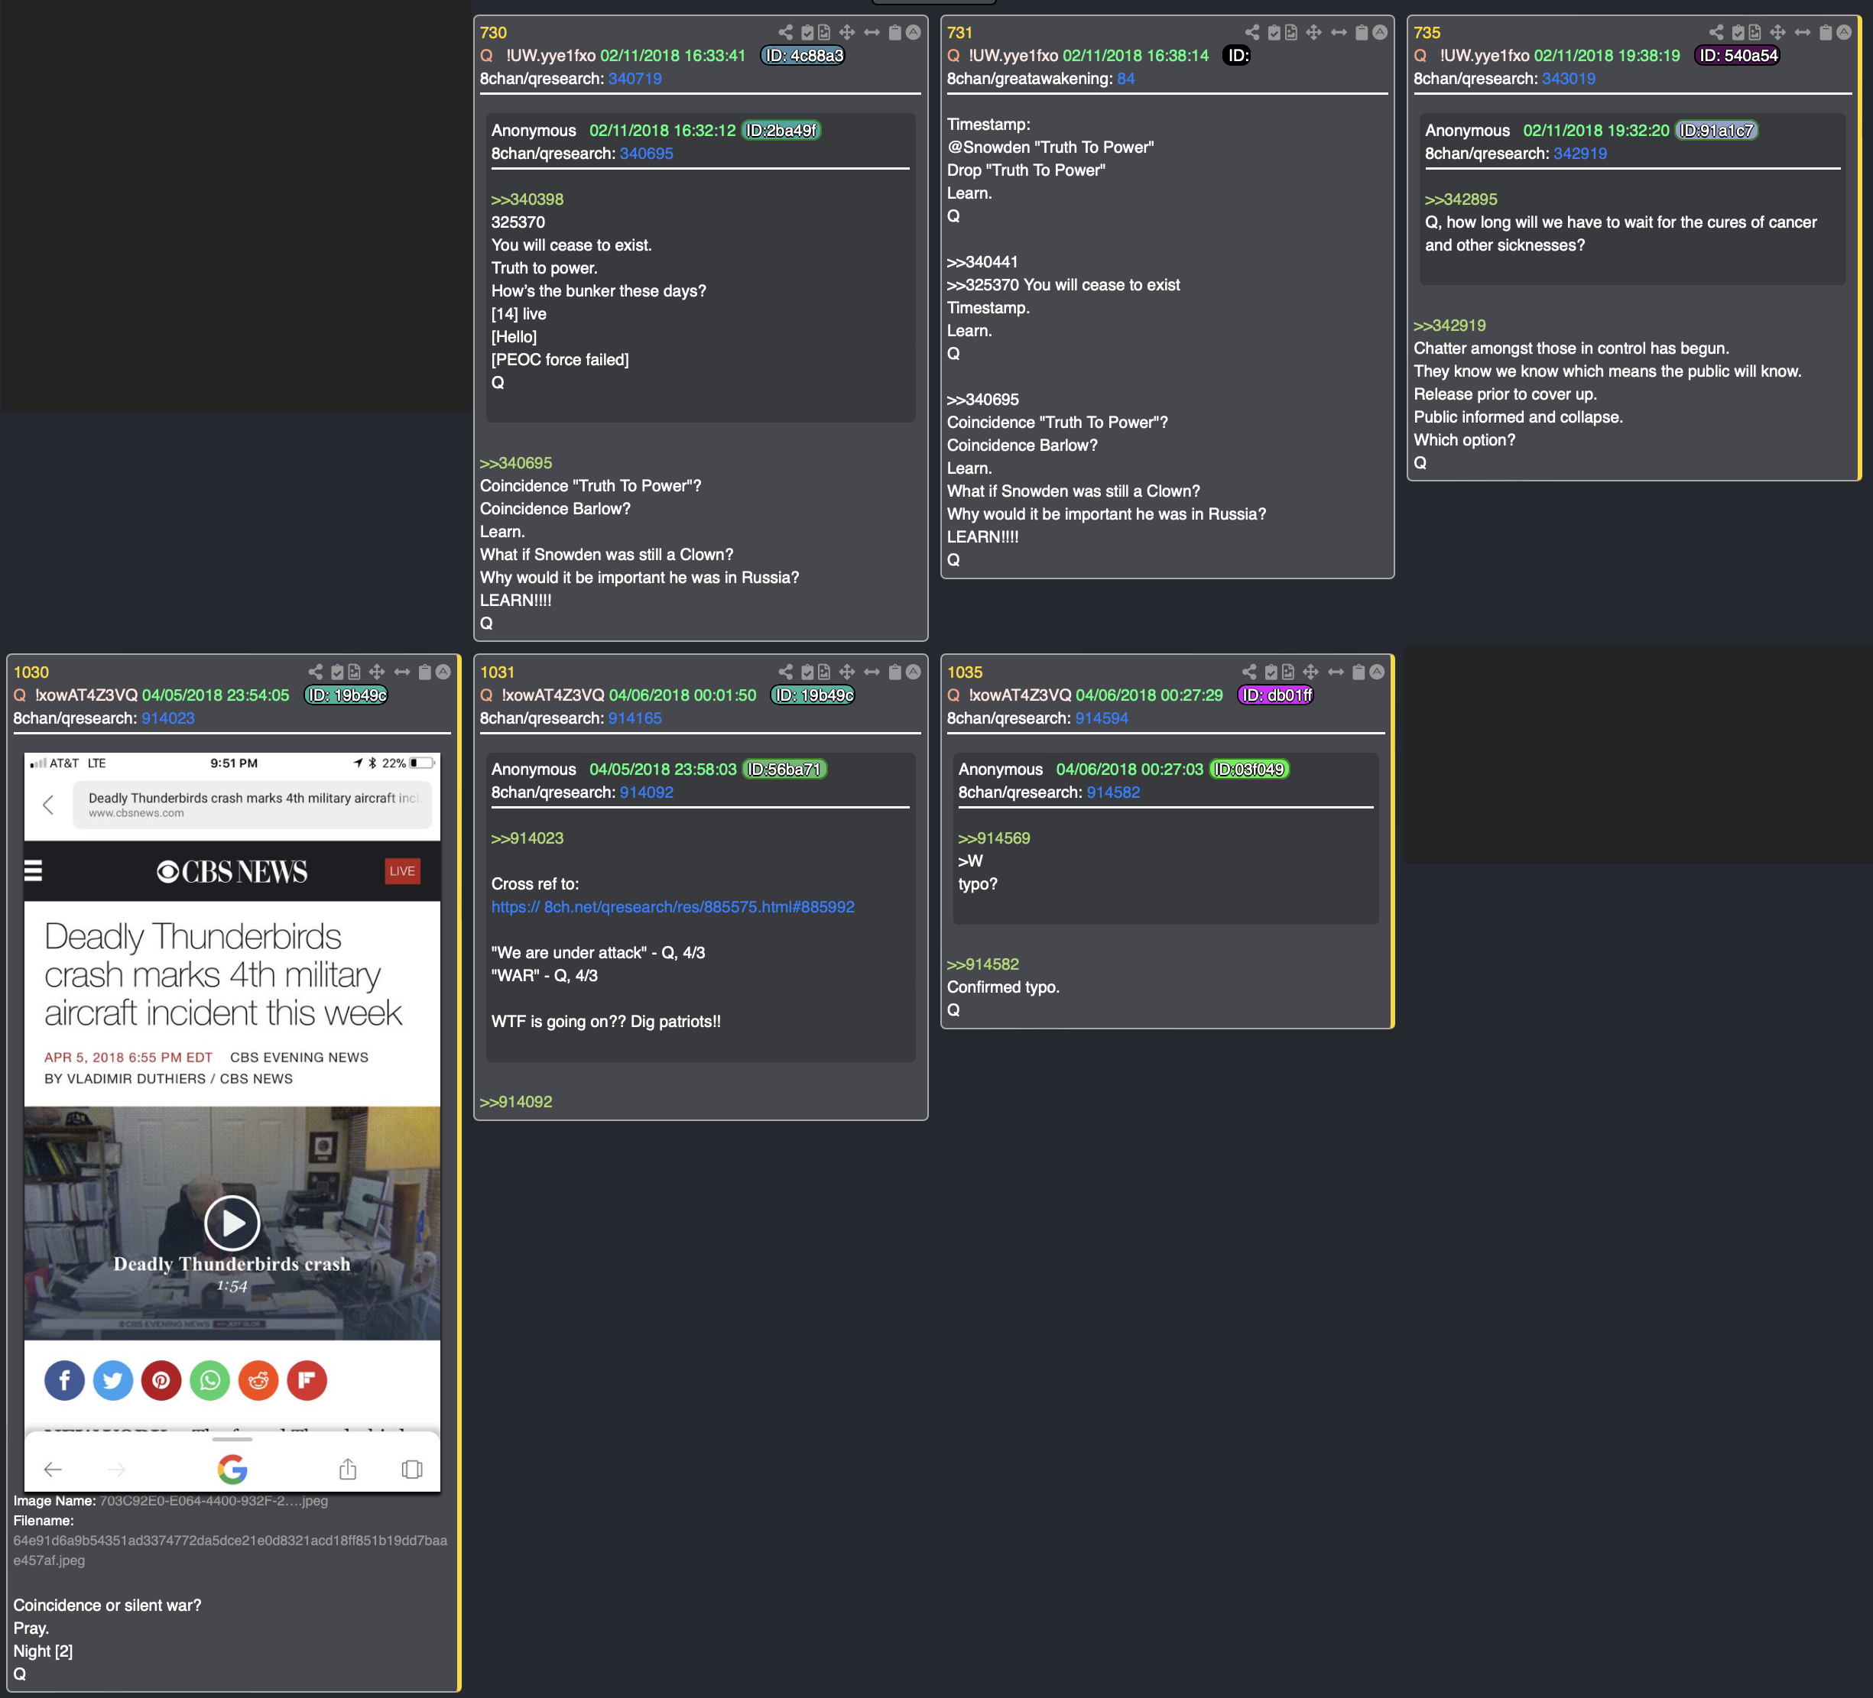Click the share icon on post 730
This screenshot has width=1873, height=1698.
[785, 33]
